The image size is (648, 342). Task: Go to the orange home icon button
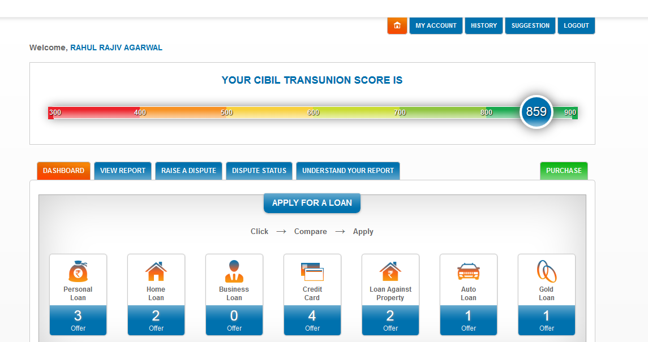(397, 25)
